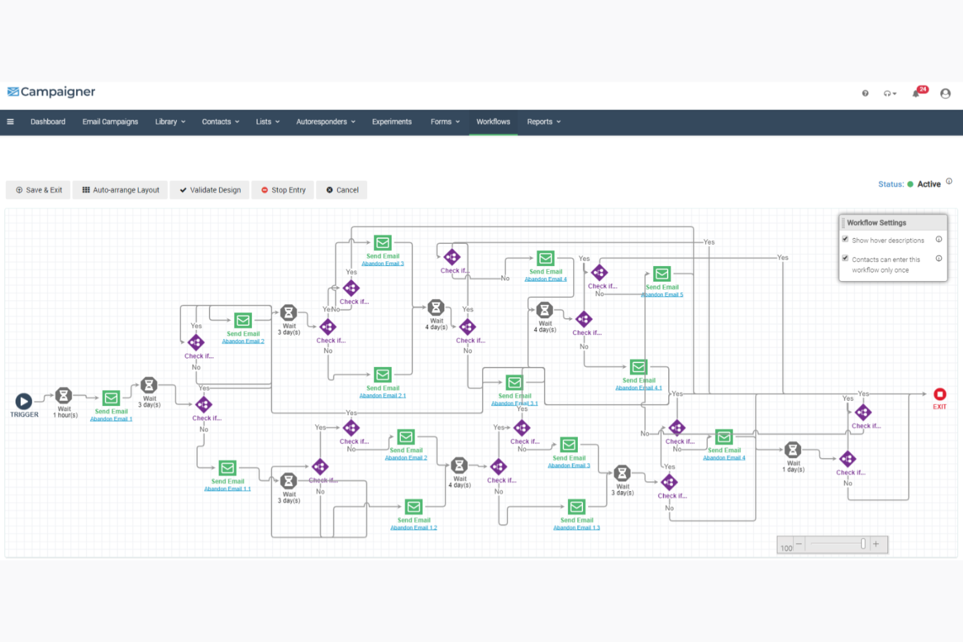Image resolution: width=963 pixels, height=642 pixels.
Task: Open the Dashboard menu item
Action: [x=47, y=122]
